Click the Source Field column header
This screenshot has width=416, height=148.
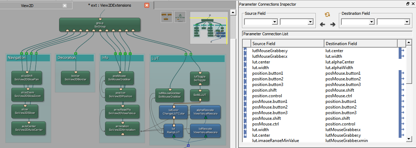pos(287,44)
